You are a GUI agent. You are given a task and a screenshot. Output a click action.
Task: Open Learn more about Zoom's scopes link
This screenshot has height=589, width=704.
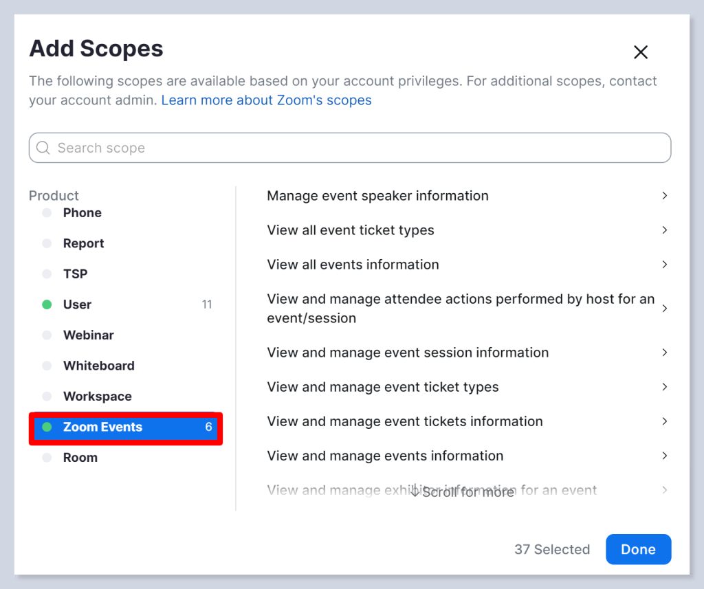coord(266,100)
